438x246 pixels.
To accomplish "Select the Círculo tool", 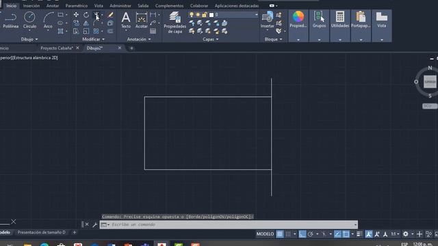I will click(x=29, y=20).
